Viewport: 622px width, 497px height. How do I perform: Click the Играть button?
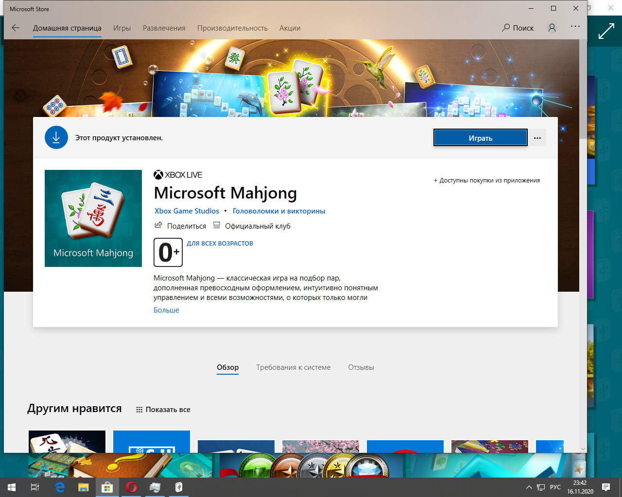point(481,138)
